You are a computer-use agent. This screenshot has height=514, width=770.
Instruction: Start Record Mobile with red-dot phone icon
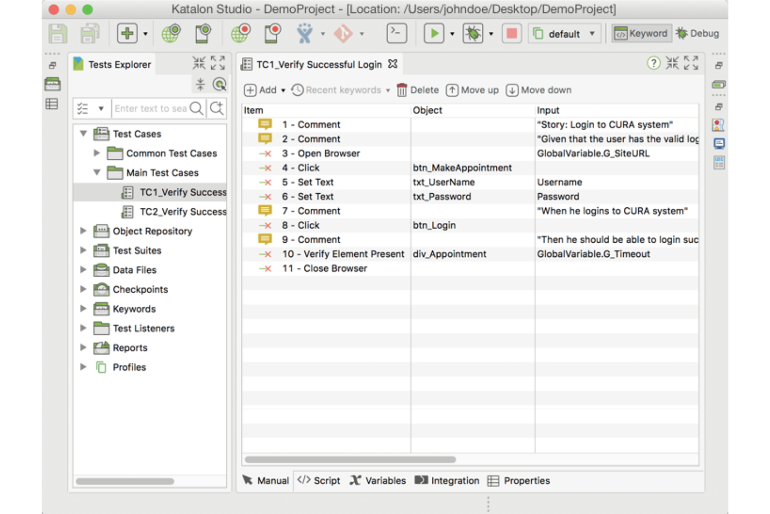[273, 33]
